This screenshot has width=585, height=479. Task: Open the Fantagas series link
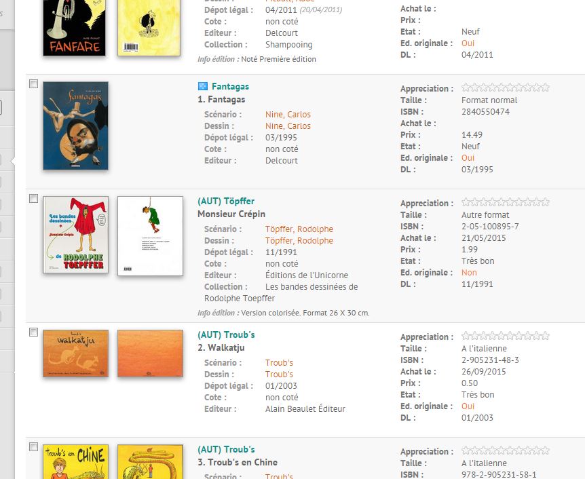click(230, 86)
